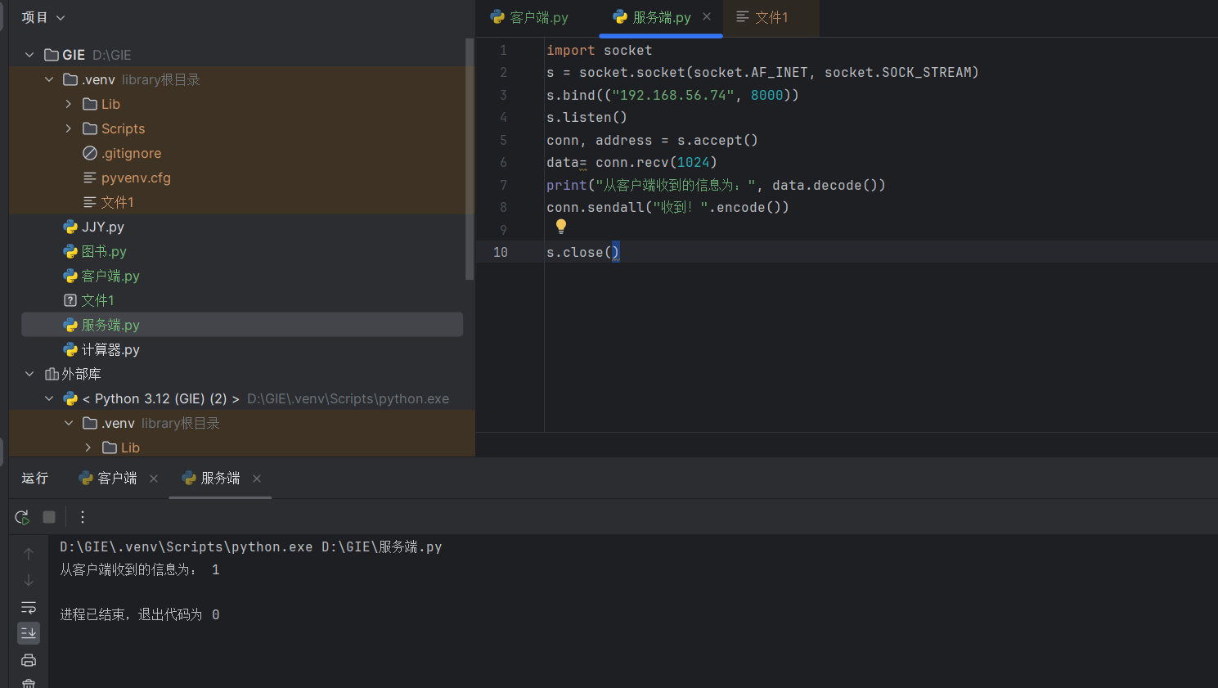Expand the Lib folder under .venv
This screenshot has width=1218, height=688.
pyautogui.click(x=69, y=104)
